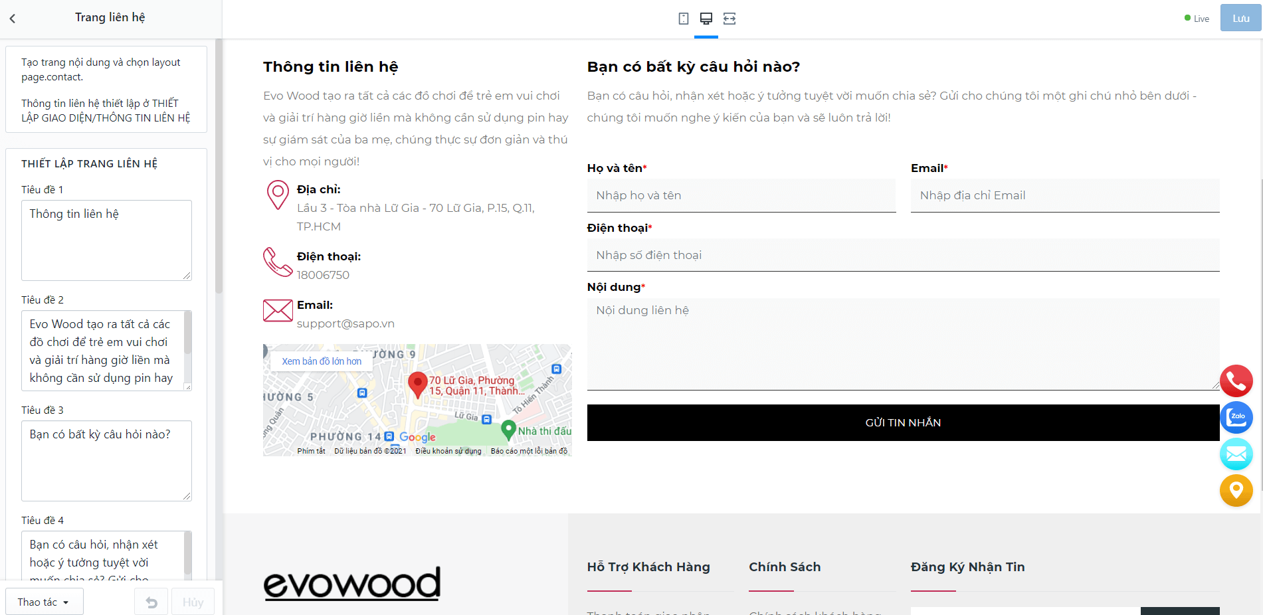Click the Điện thoại phone input field
This screenshot has width=1263, height=615.
(x=903, y=255)
